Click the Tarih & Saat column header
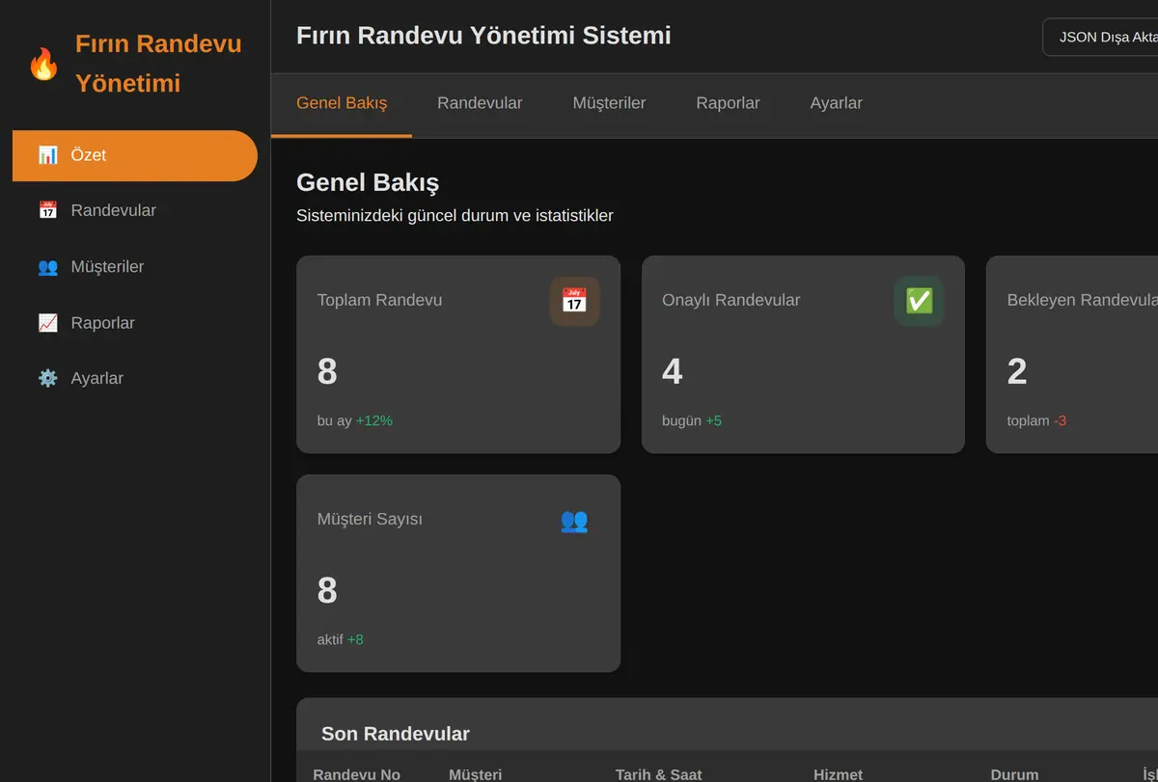The height and width of the screenshot is (782, 1158). coord(658,774)
